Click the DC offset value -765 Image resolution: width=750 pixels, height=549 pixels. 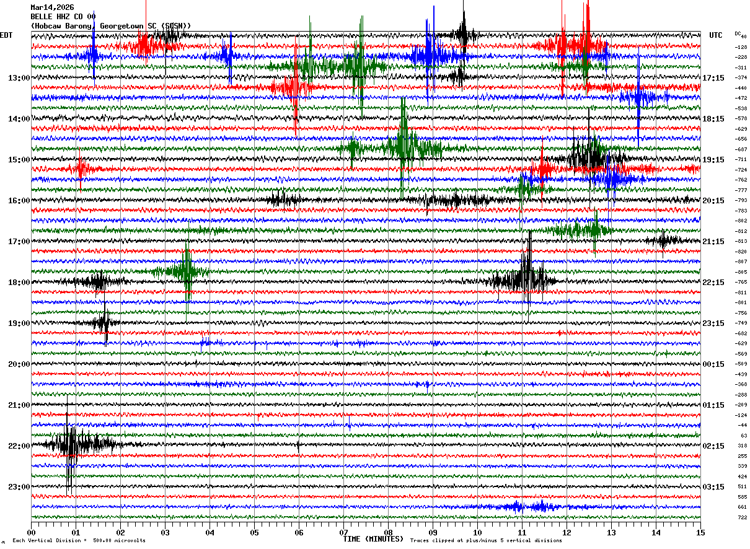pyautogui.click(x=741, y=282)
